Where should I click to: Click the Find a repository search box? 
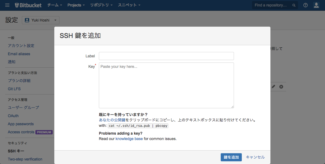click(272, 5)
